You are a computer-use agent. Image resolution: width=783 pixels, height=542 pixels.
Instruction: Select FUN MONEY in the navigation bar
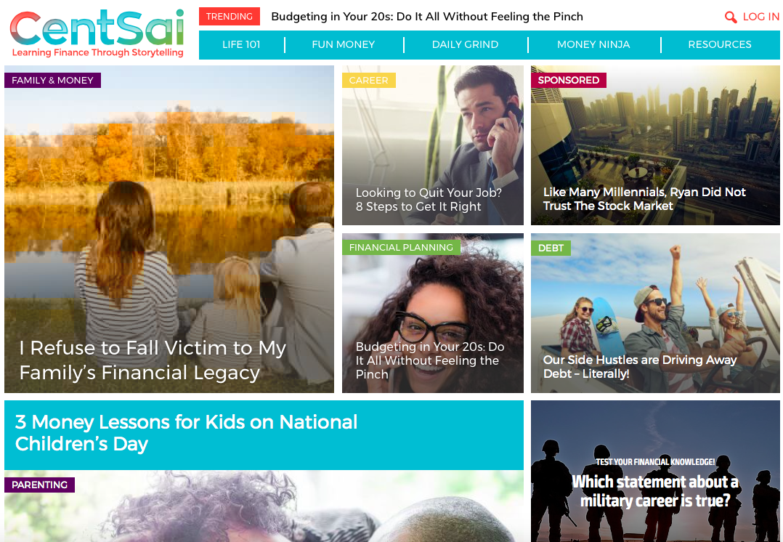(343, 44)
